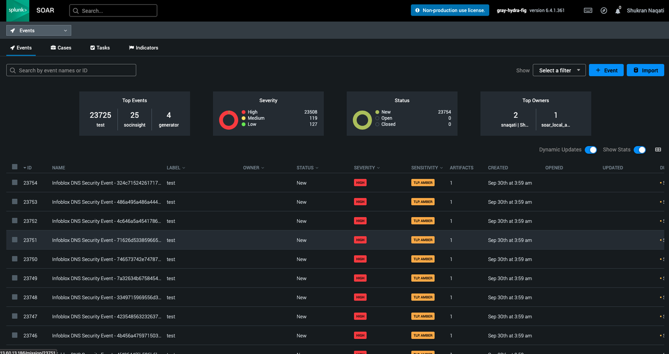
Task: Open the notifications bell
Action: click(618, 11)
